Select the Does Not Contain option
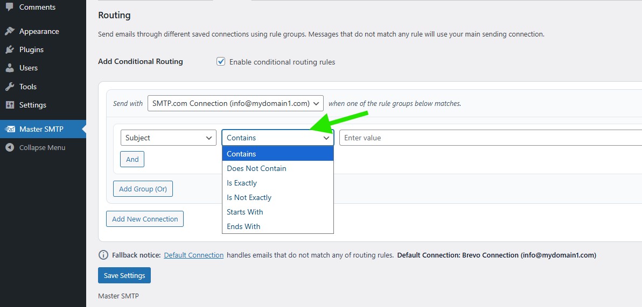This screenshot has height=307, width=642. coord(256,168)
